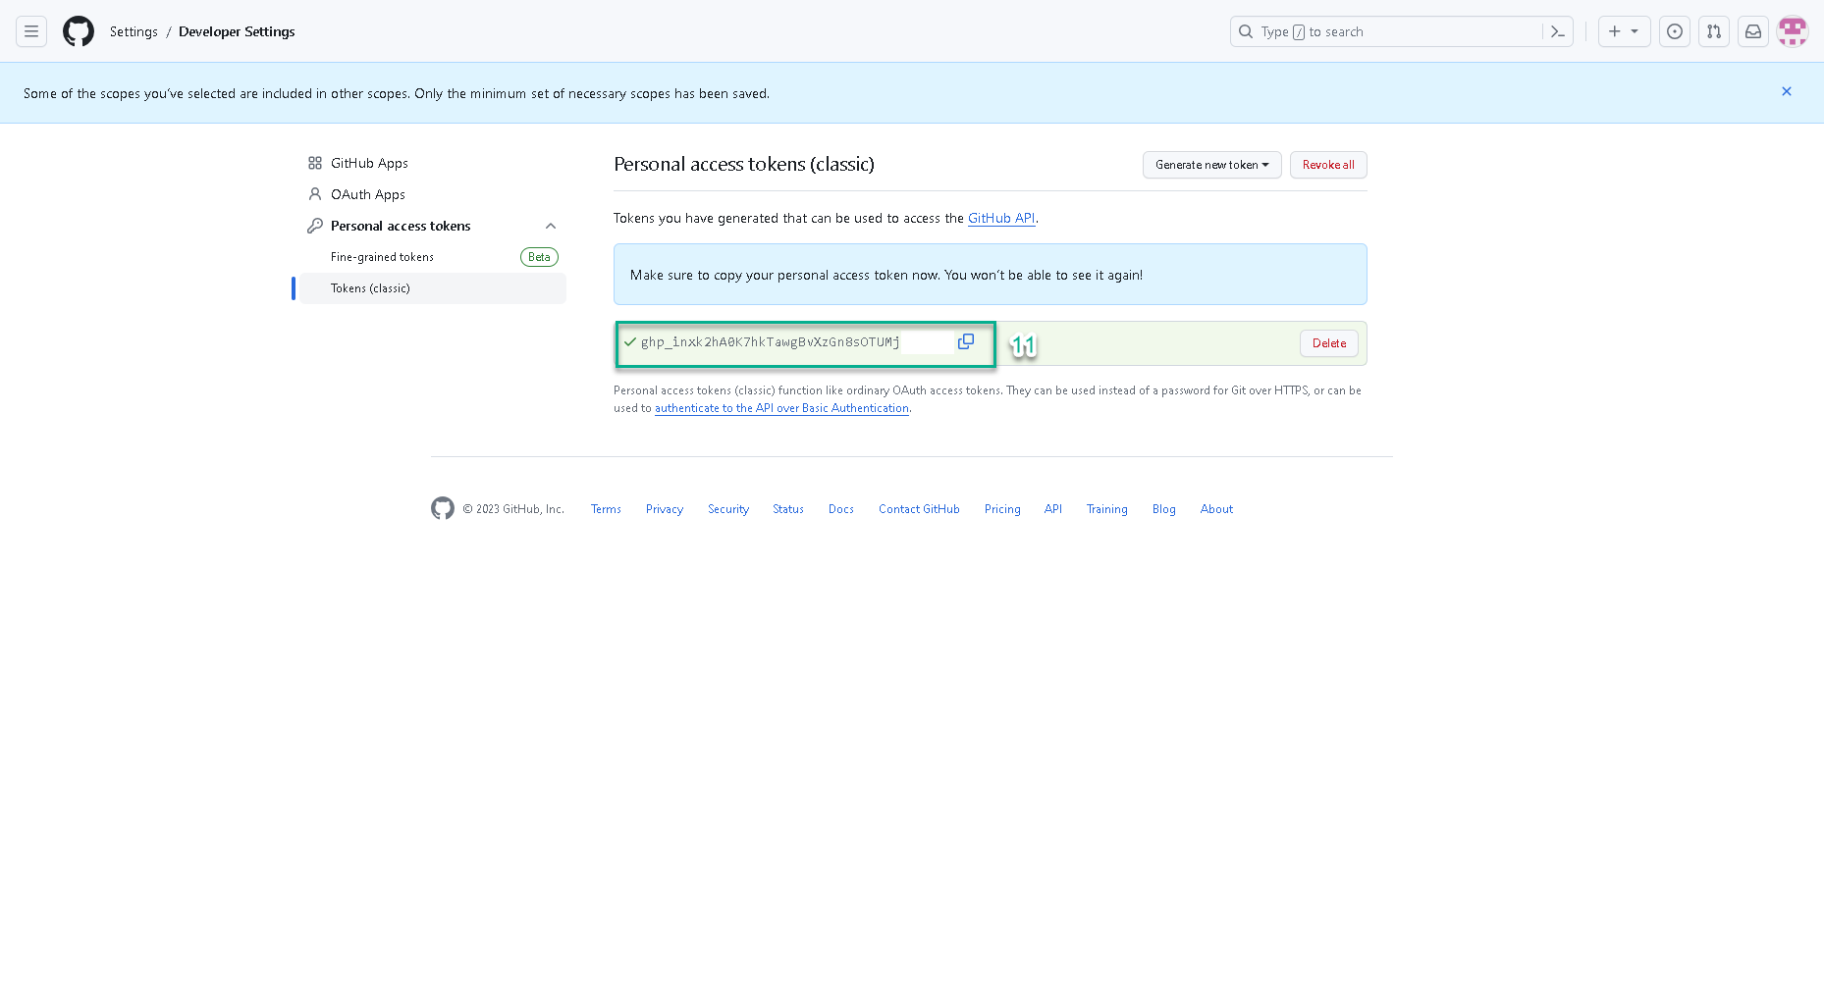
Task: Delete the newly generated token
Action: 1329,343
